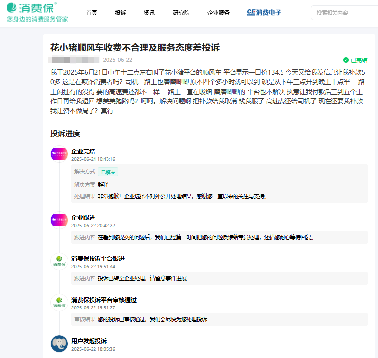Click the CE消费电子 logo link
Viewport: 378px width, 358px height.
coord(264,12)
